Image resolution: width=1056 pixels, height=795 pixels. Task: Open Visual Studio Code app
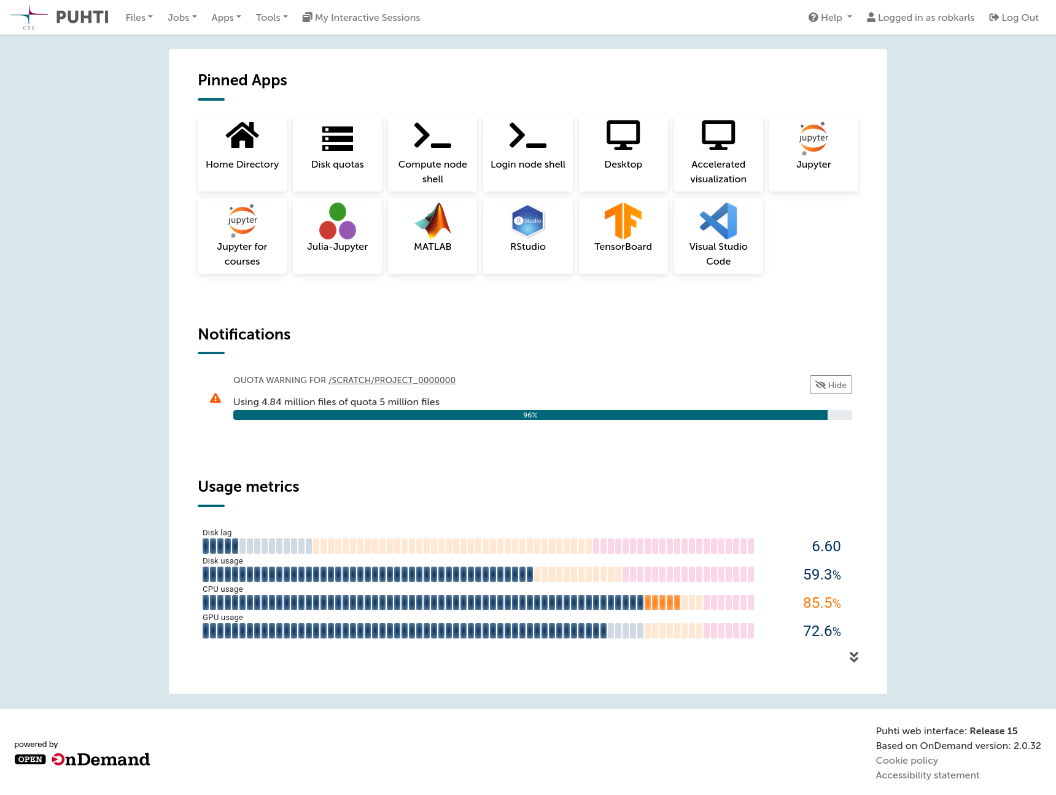click(x=718, y=236)
